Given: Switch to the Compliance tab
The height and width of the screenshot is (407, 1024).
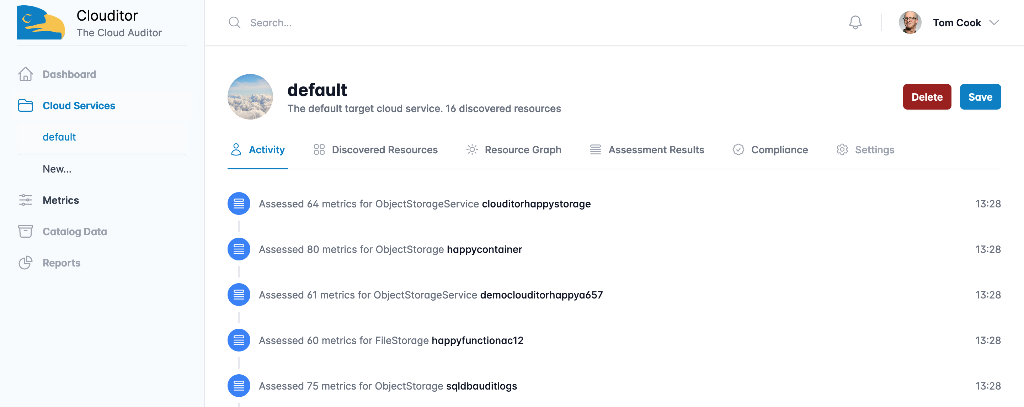Looking at the screenshot, I should point(770,150).
